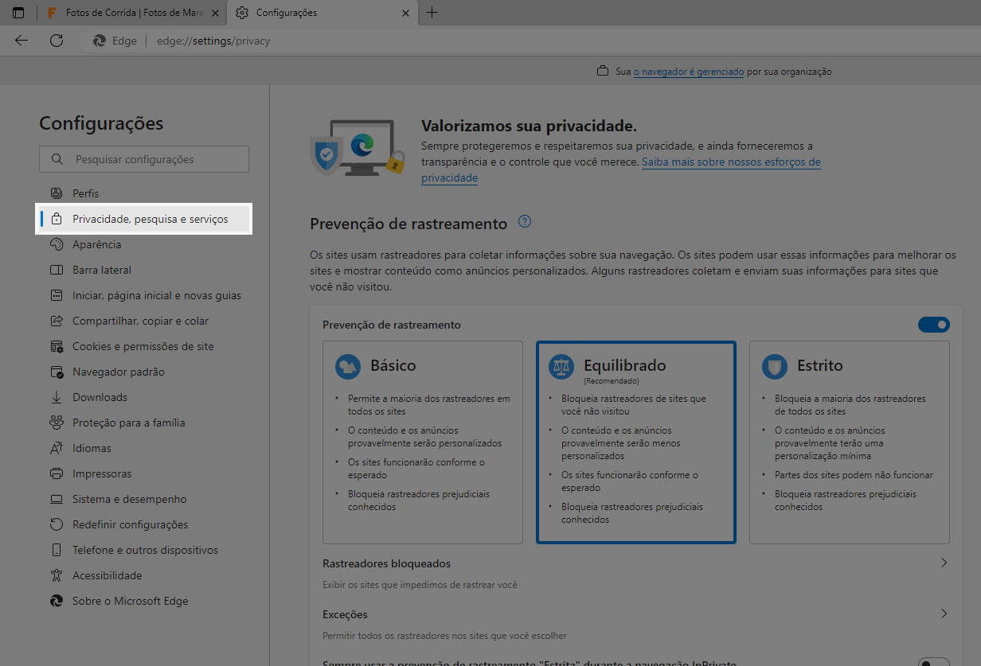Close the Fotos de Corrida tab
This screenshot has width=981, height=666.
click(x=215, y=14)
